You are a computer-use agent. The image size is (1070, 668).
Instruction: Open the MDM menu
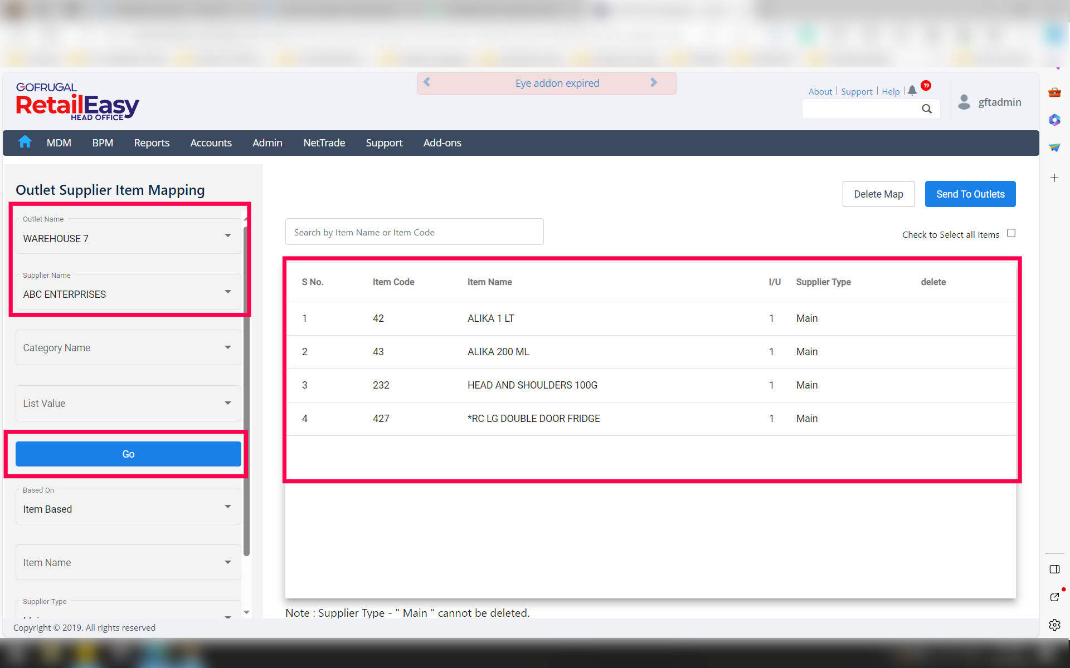[x=59, y=143]
